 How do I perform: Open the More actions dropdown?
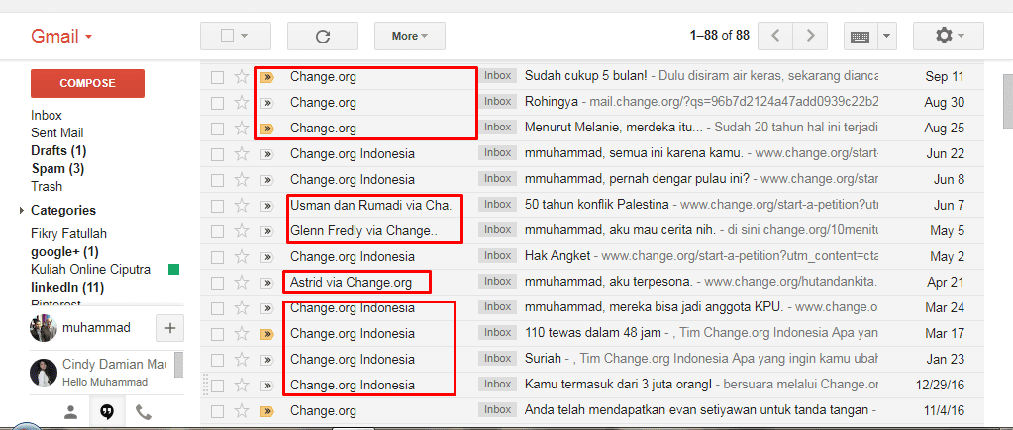[410, 37]
